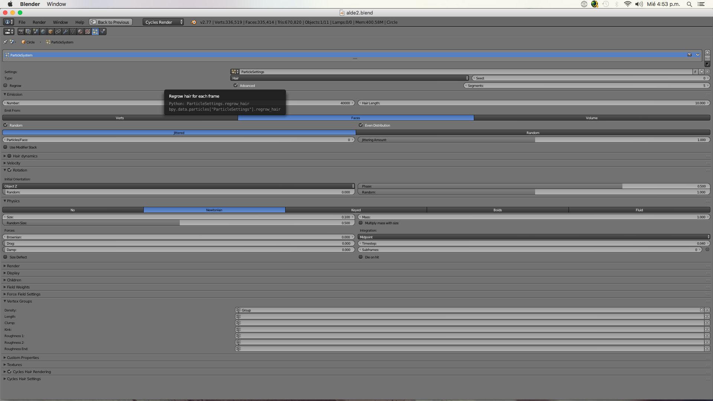
Task: Open the Modifiers wrench tab
Action: coord(65,32)
